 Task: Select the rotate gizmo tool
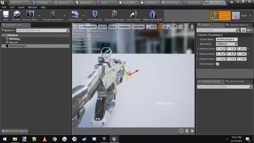(165, 27)
